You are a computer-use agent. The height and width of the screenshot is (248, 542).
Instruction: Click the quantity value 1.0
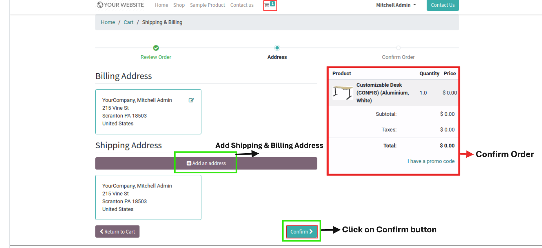tap(423, 93)
